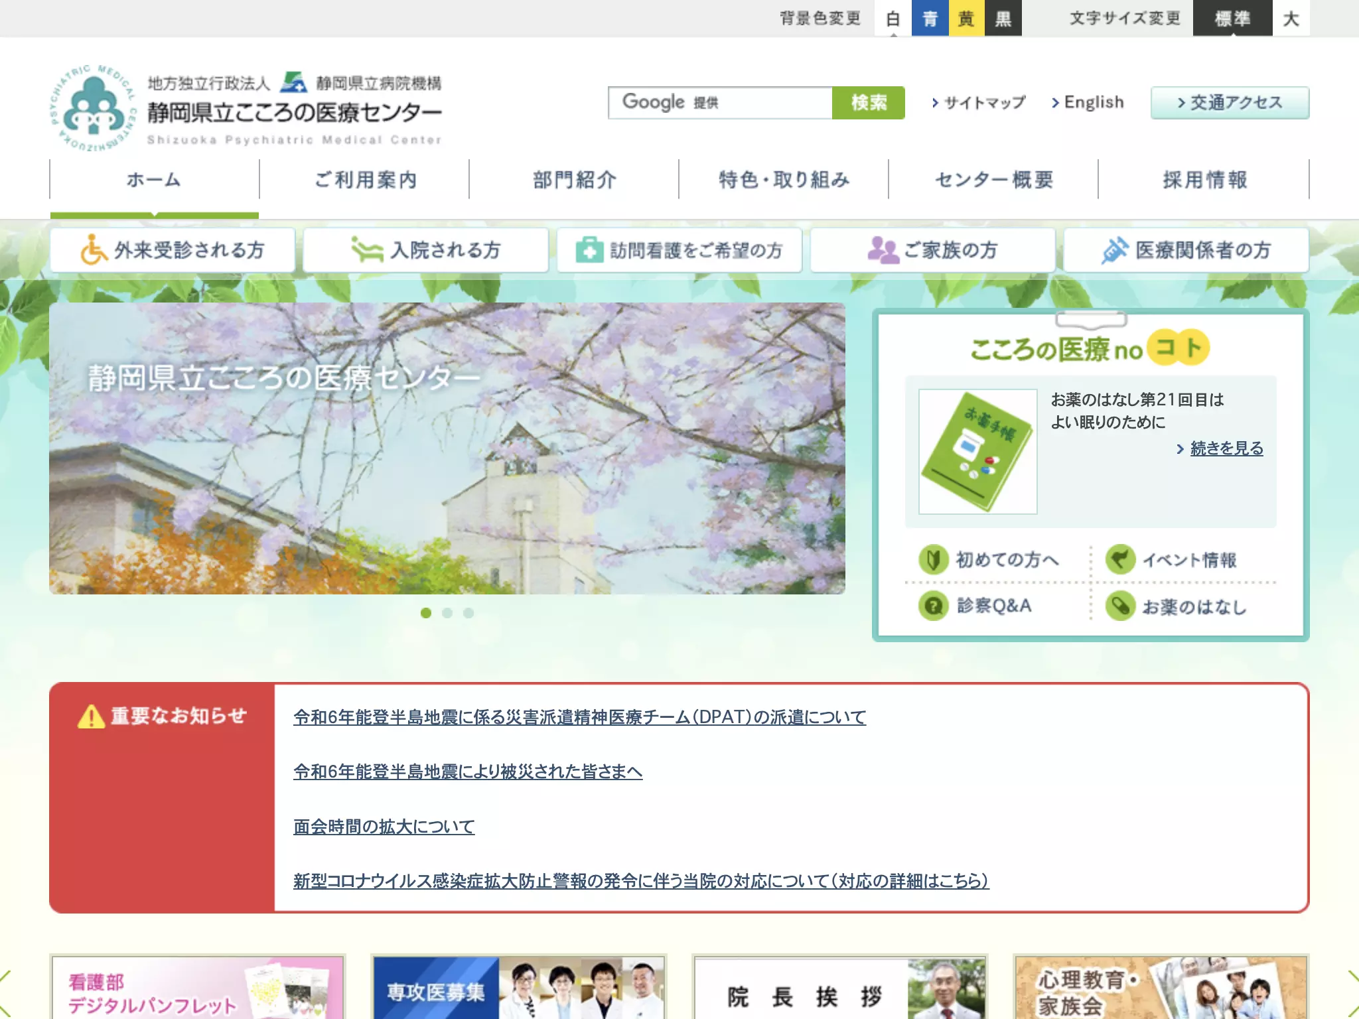Select white background color 白
Viewport: 1359px width, 1019px height.
tap(893, 18)
